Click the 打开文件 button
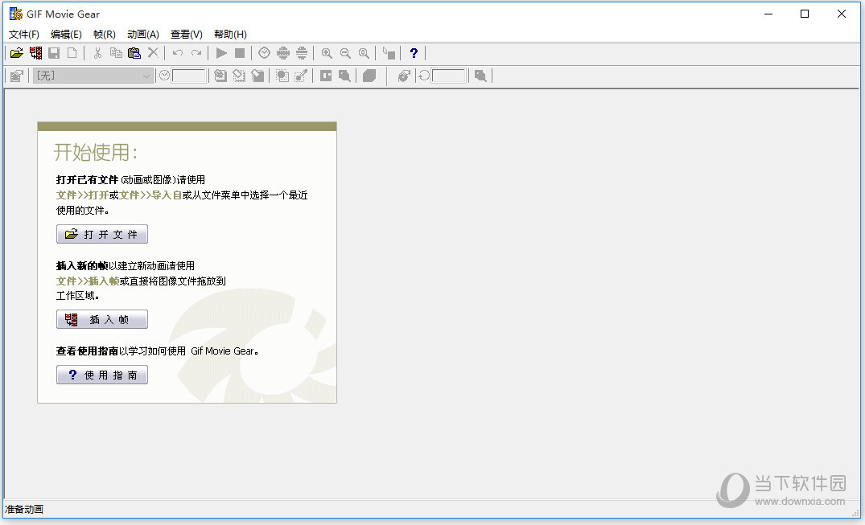This screenshot has width=865, height=525. click(102, 234)
